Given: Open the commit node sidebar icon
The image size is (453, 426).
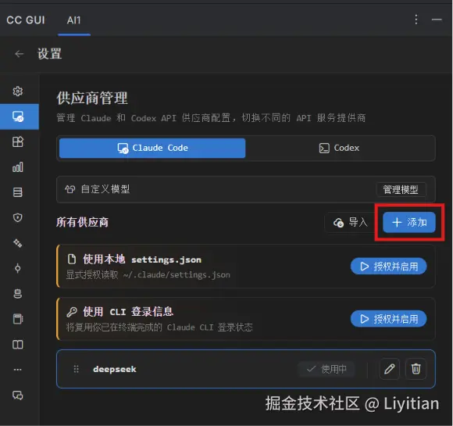Looking at the screenshot, I should point(18,268).
